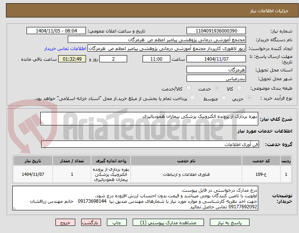This screenshot has width=299, height=233.
Task: Click the نام خدمت column header
Action: [x=186, y=161]
